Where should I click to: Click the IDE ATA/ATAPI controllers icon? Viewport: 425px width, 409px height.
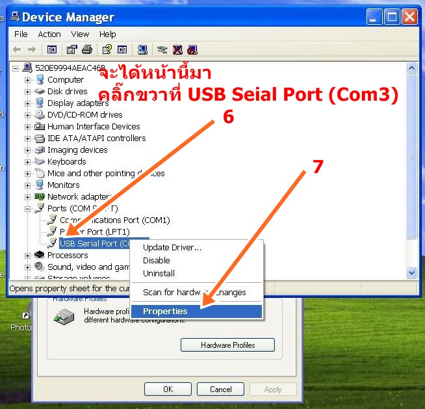(40, 139)
